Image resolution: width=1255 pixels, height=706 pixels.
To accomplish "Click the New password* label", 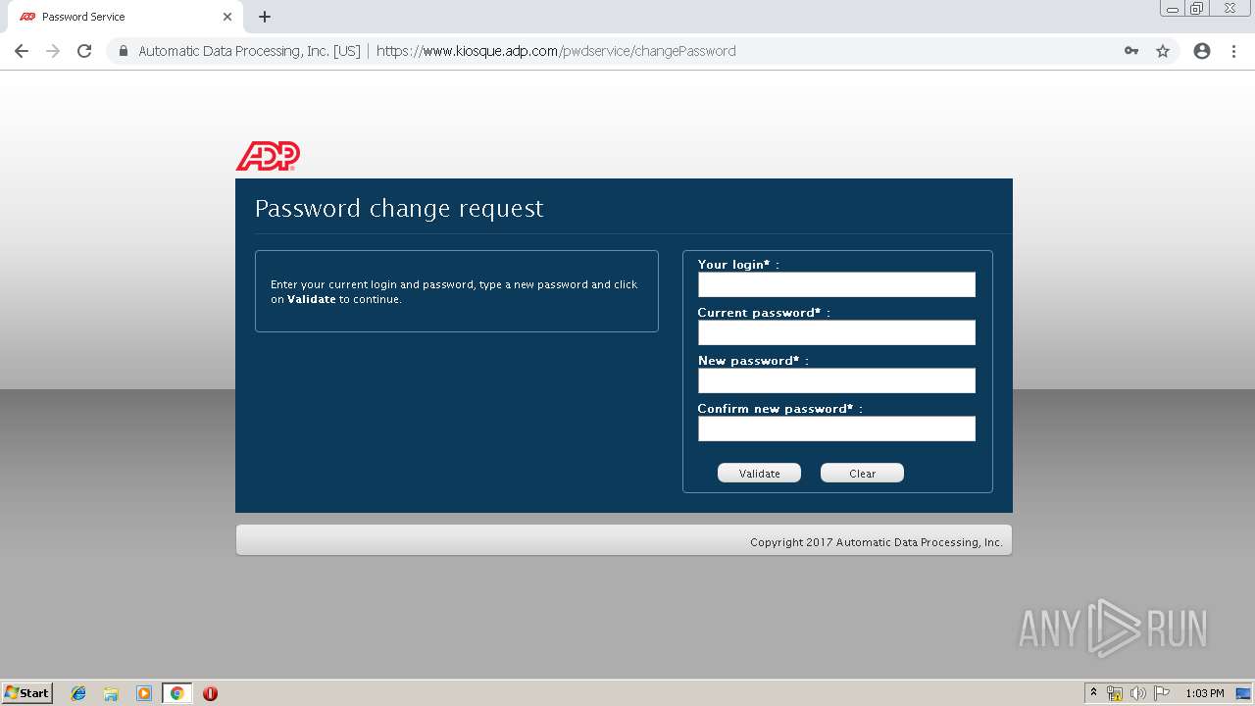I will tap(753, 361).
